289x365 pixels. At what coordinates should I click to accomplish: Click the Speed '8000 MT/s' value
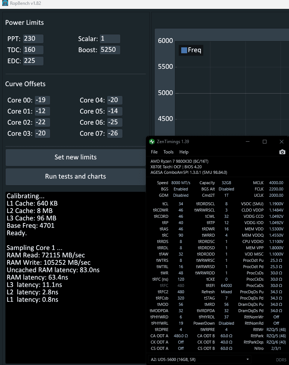click(181, 183)
